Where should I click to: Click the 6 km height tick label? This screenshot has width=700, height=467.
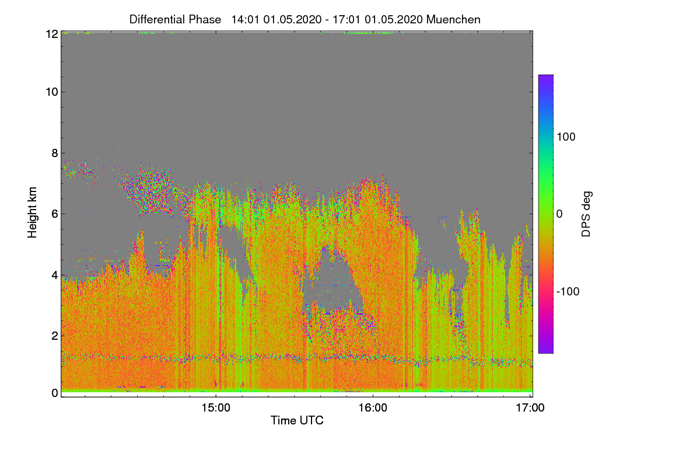coord(54,214)
